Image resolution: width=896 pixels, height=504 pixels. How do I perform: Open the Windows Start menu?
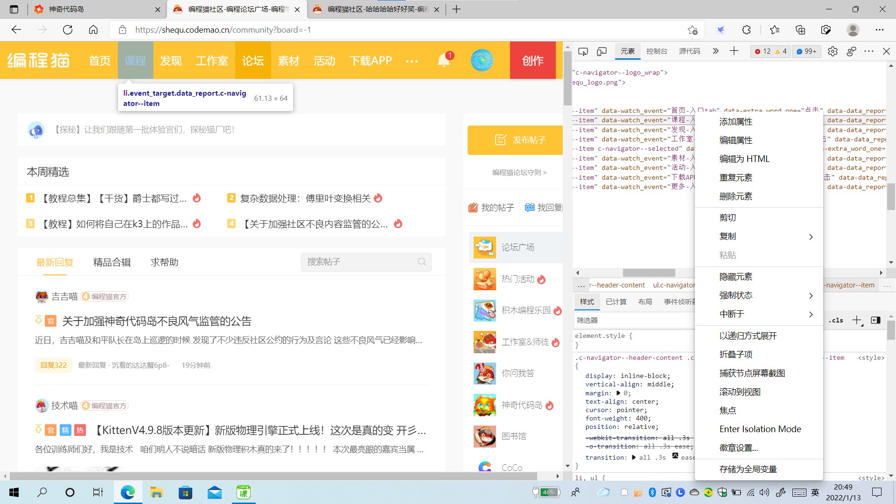(14, 492)
